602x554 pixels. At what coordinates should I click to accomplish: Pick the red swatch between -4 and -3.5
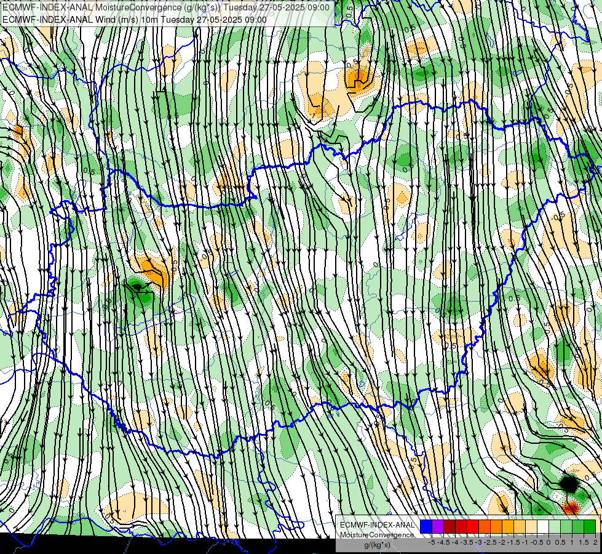pos(461,527)
